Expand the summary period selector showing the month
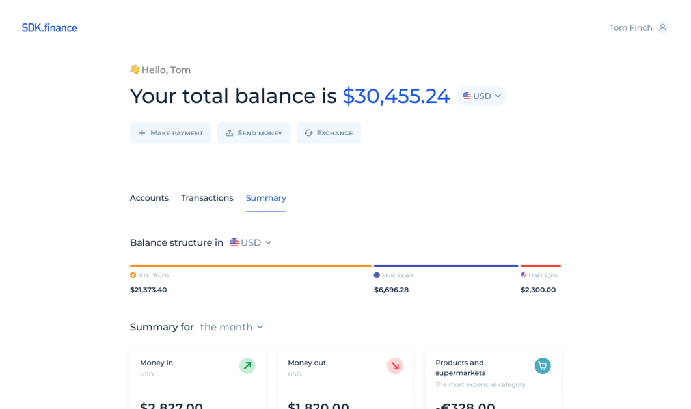The height and width of the screenshot is (409, 691). coord(232,327)
